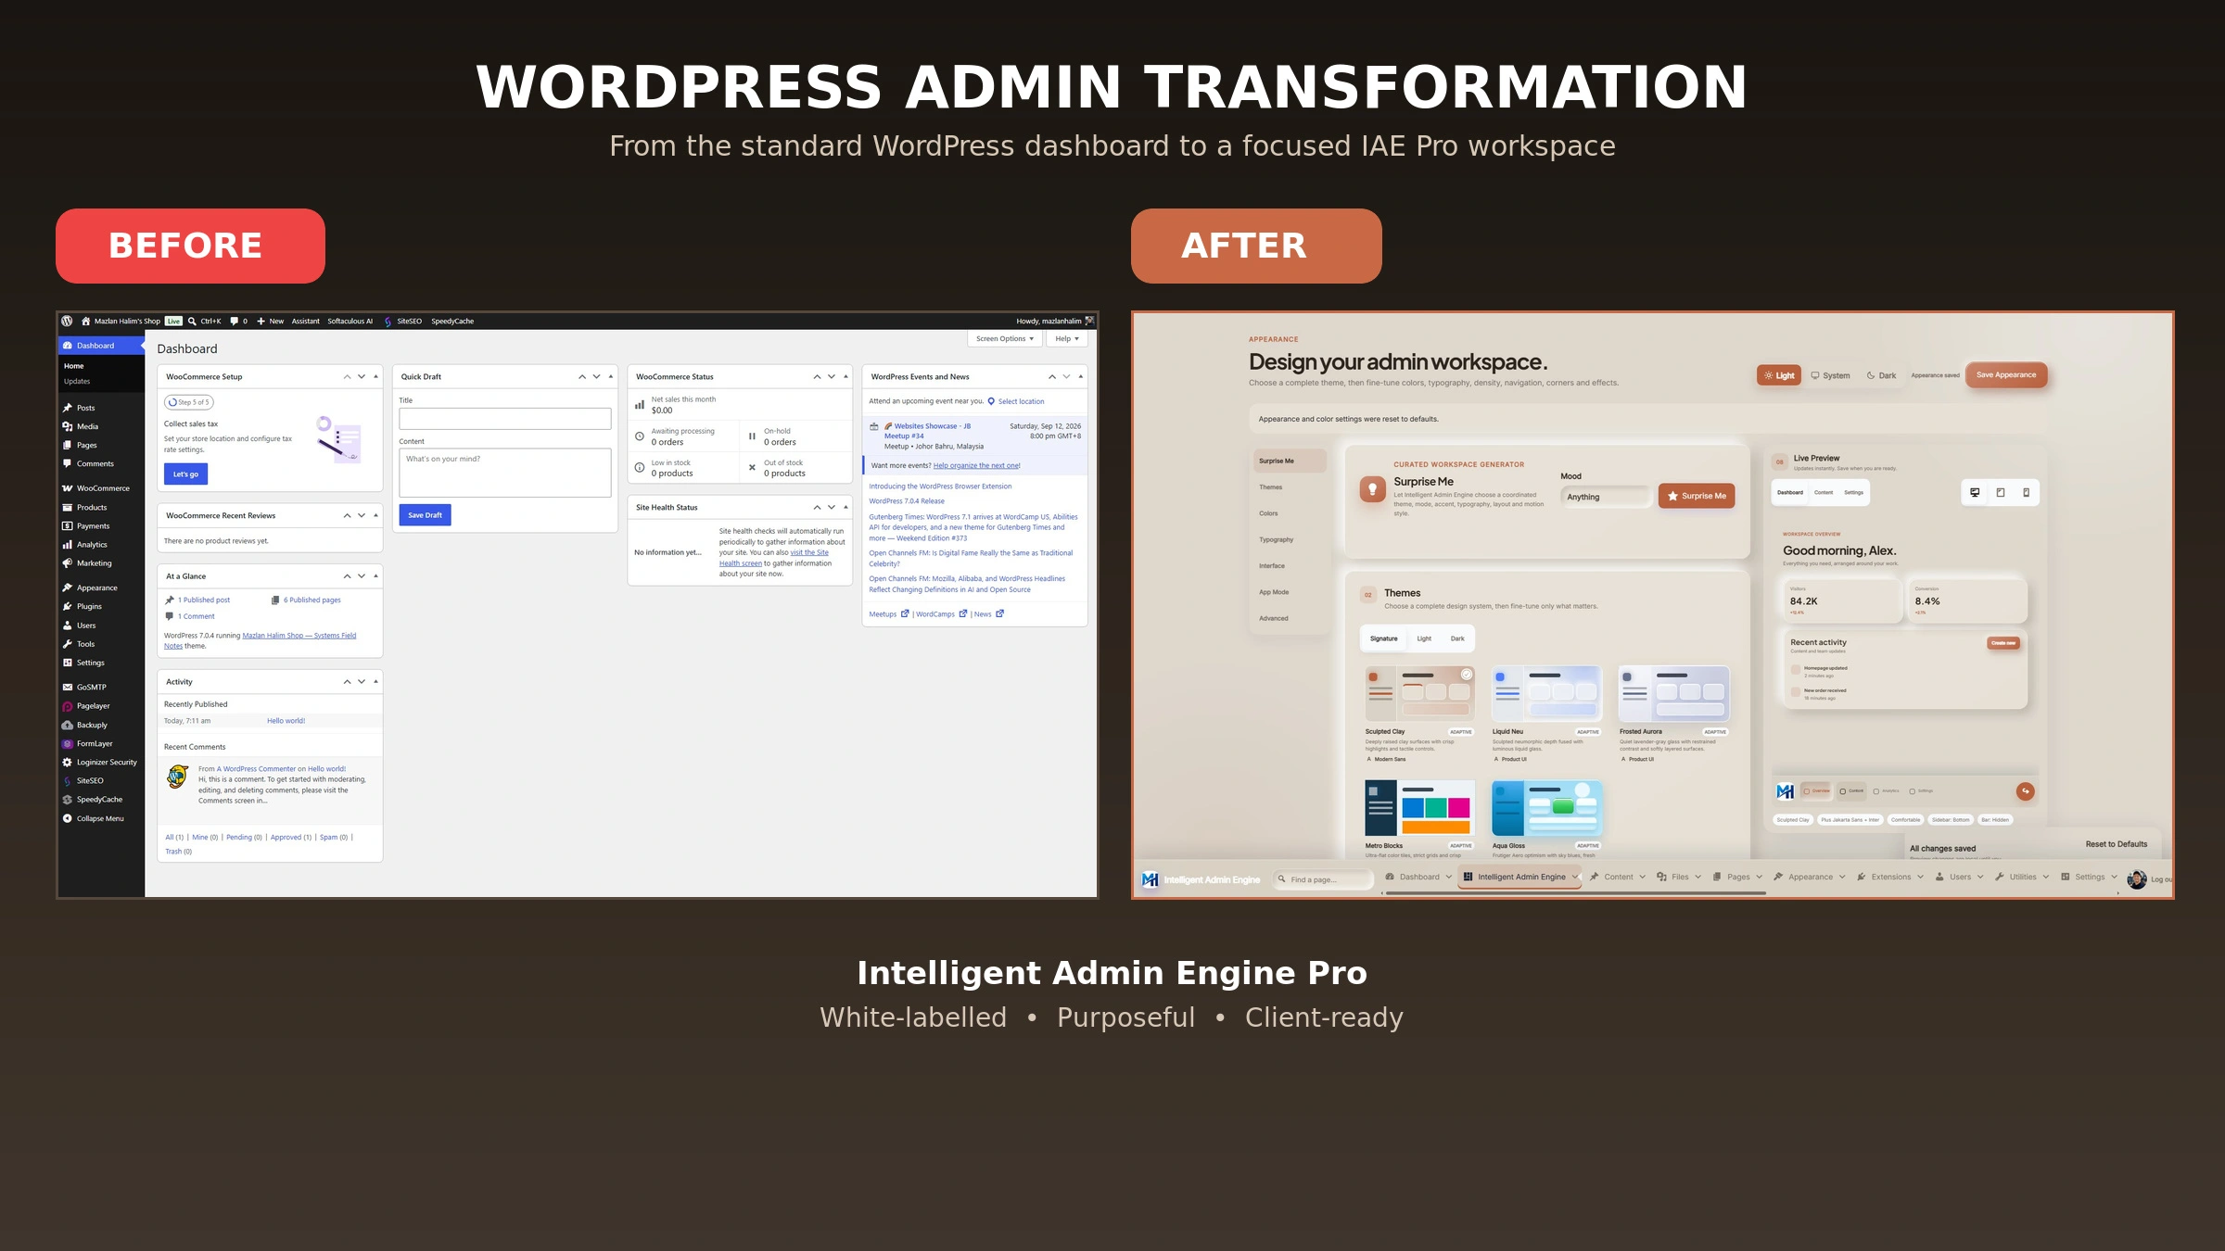Switch appearance to System mode

1830,375
